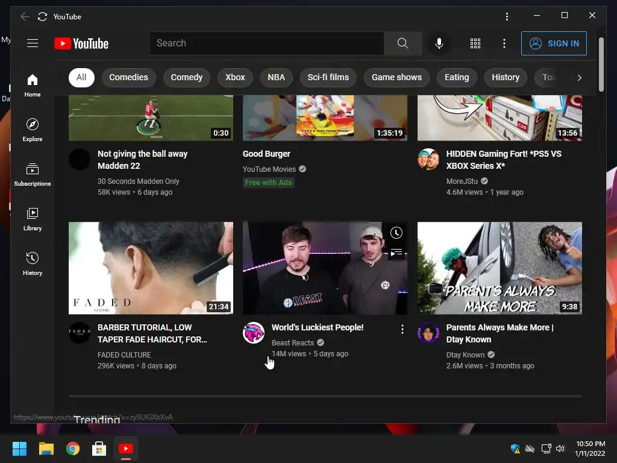Open the app title bar three-dot menu
617x463 pixels.
(x=507, y=16)
